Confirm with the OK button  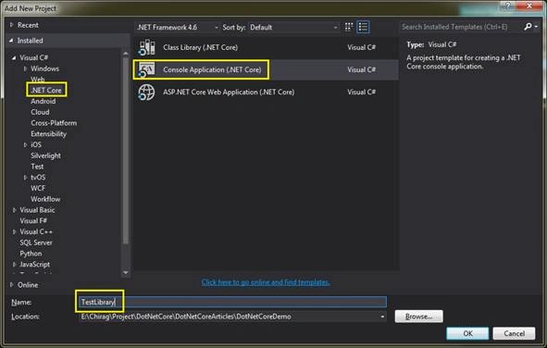[467, 333]
